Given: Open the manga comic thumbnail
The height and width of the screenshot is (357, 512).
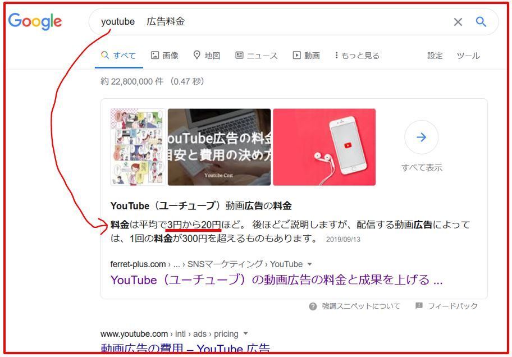Looking at the screenshot, I should pos(138,147).
